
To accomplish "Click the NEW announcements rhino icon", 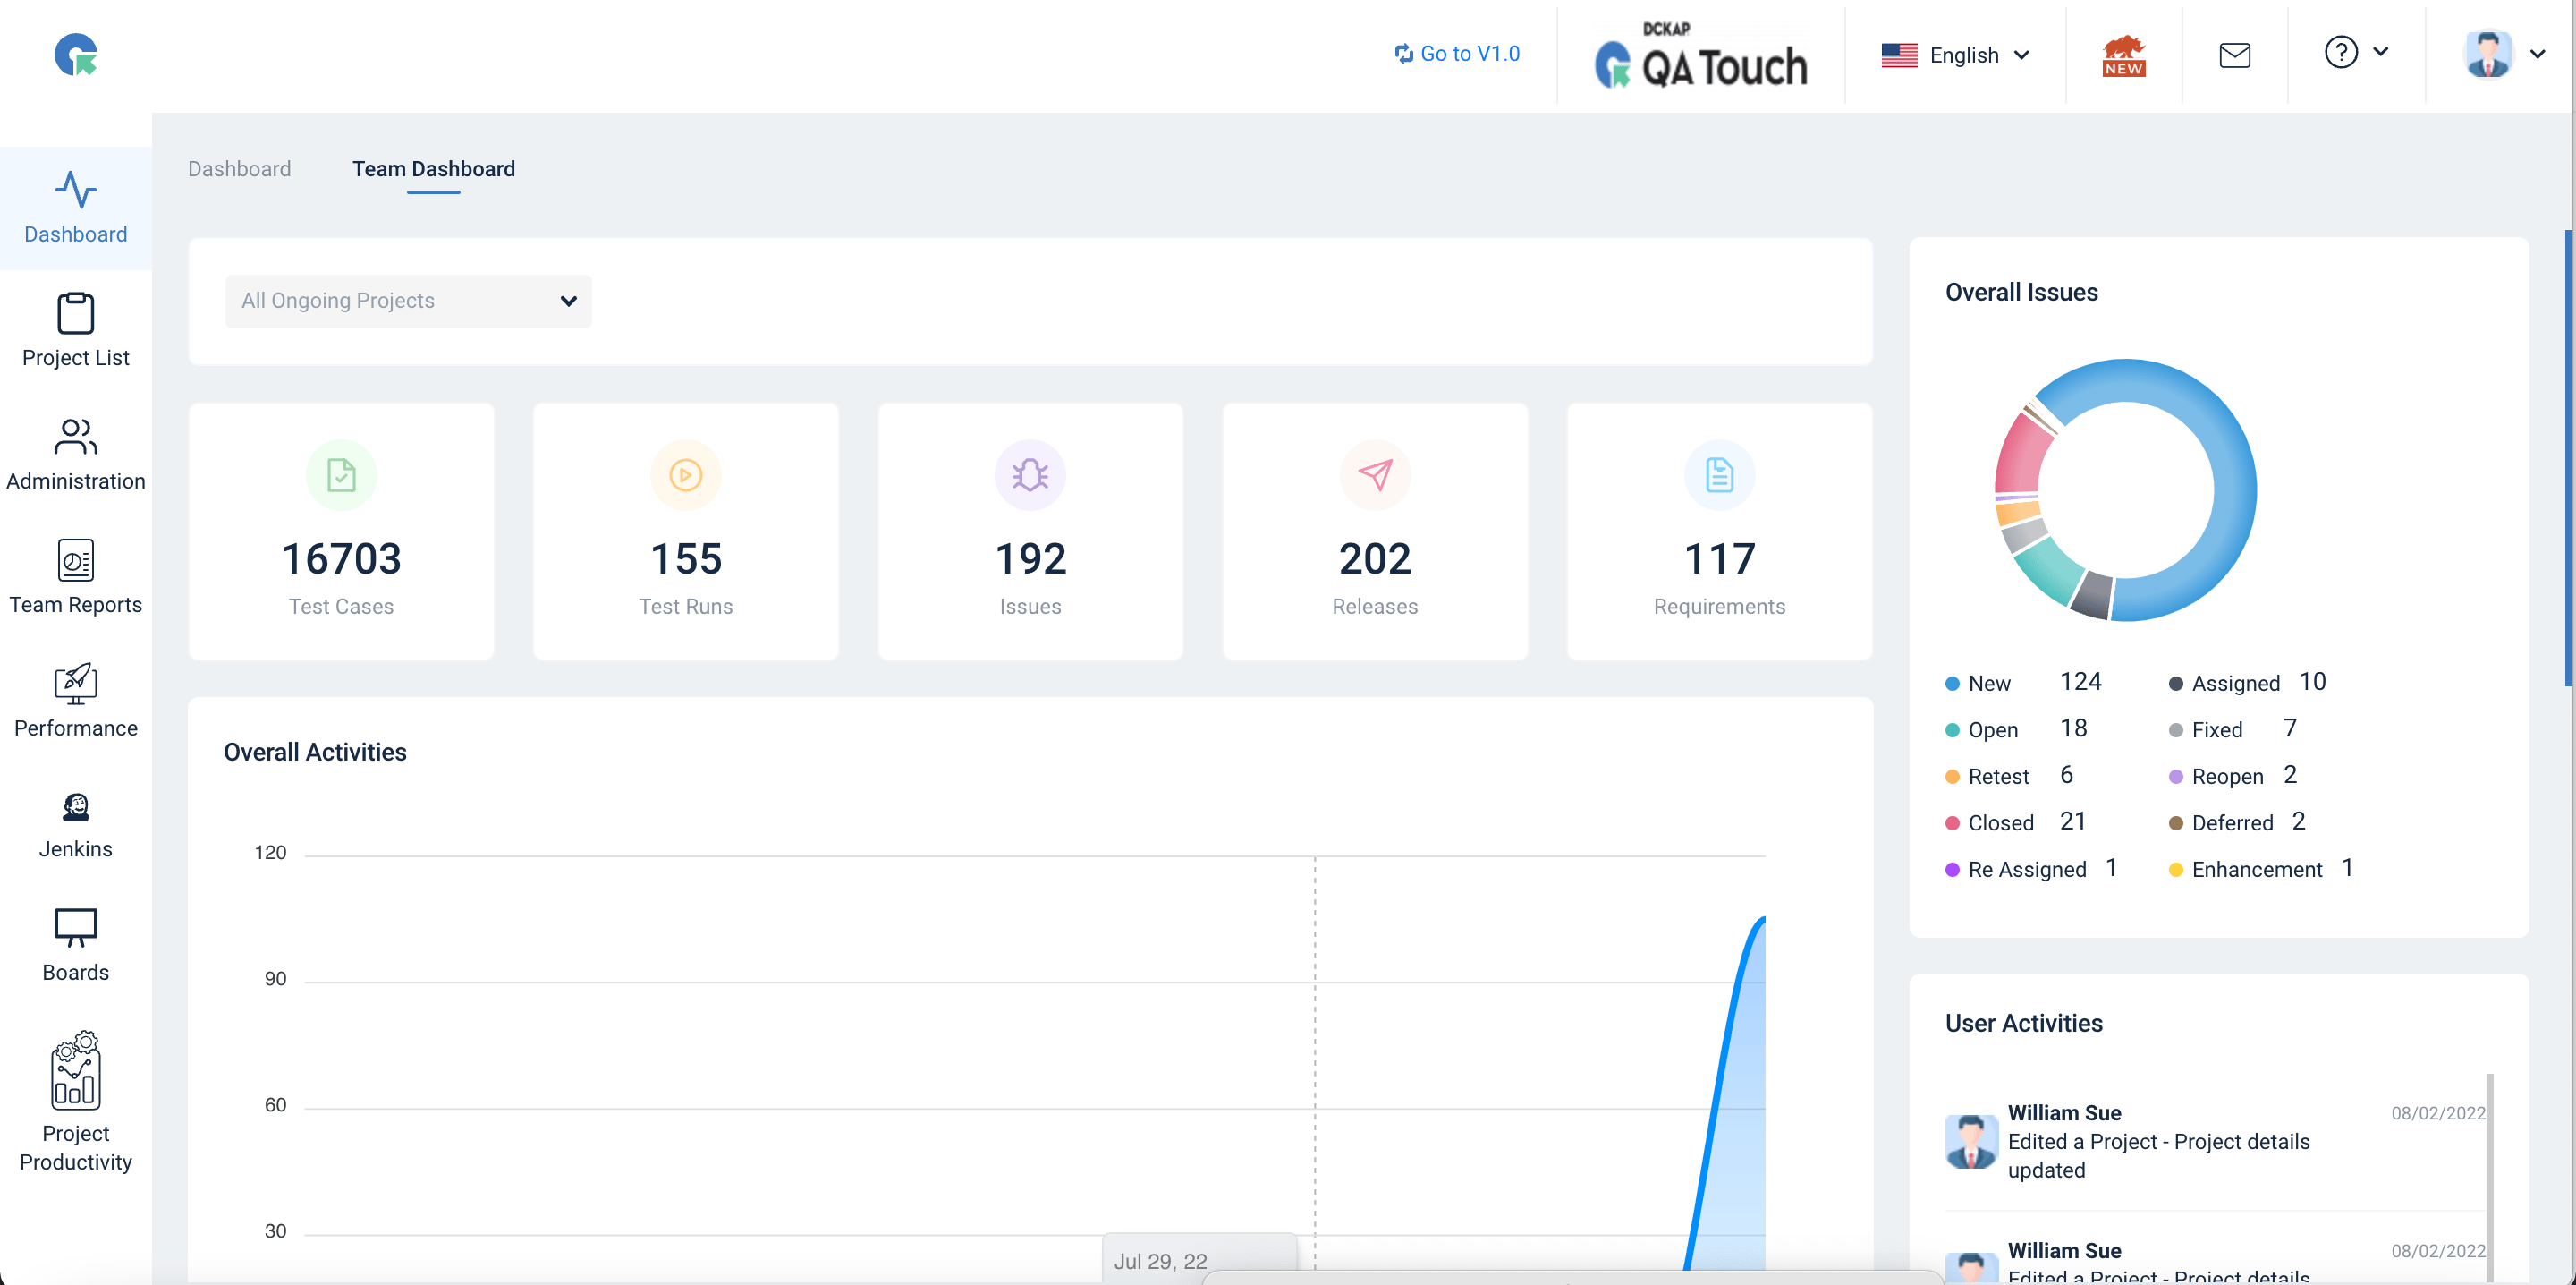I will point(2123,55).
